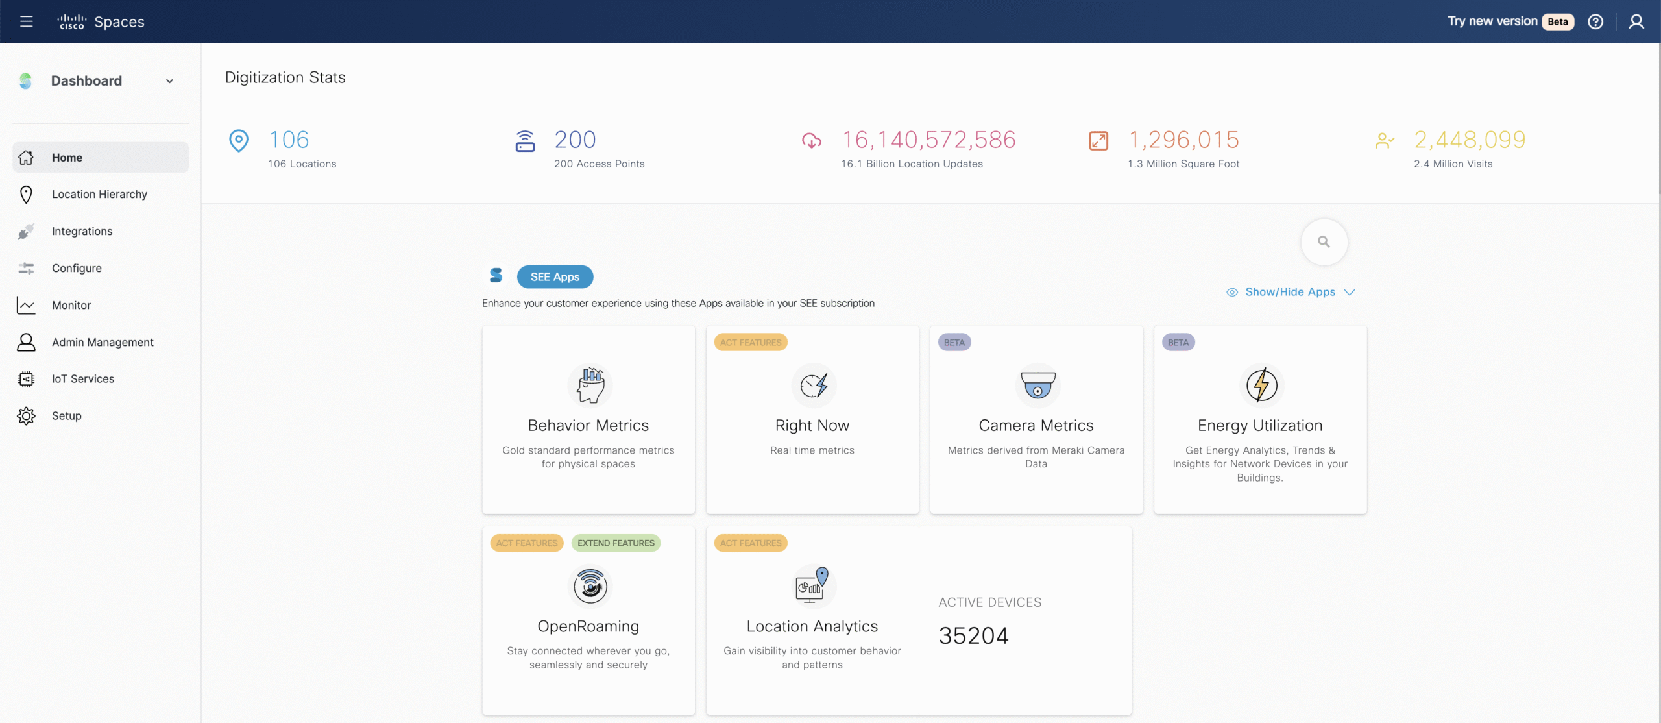Click the Right Now clock-lightning icon

(x=814, y=386)
